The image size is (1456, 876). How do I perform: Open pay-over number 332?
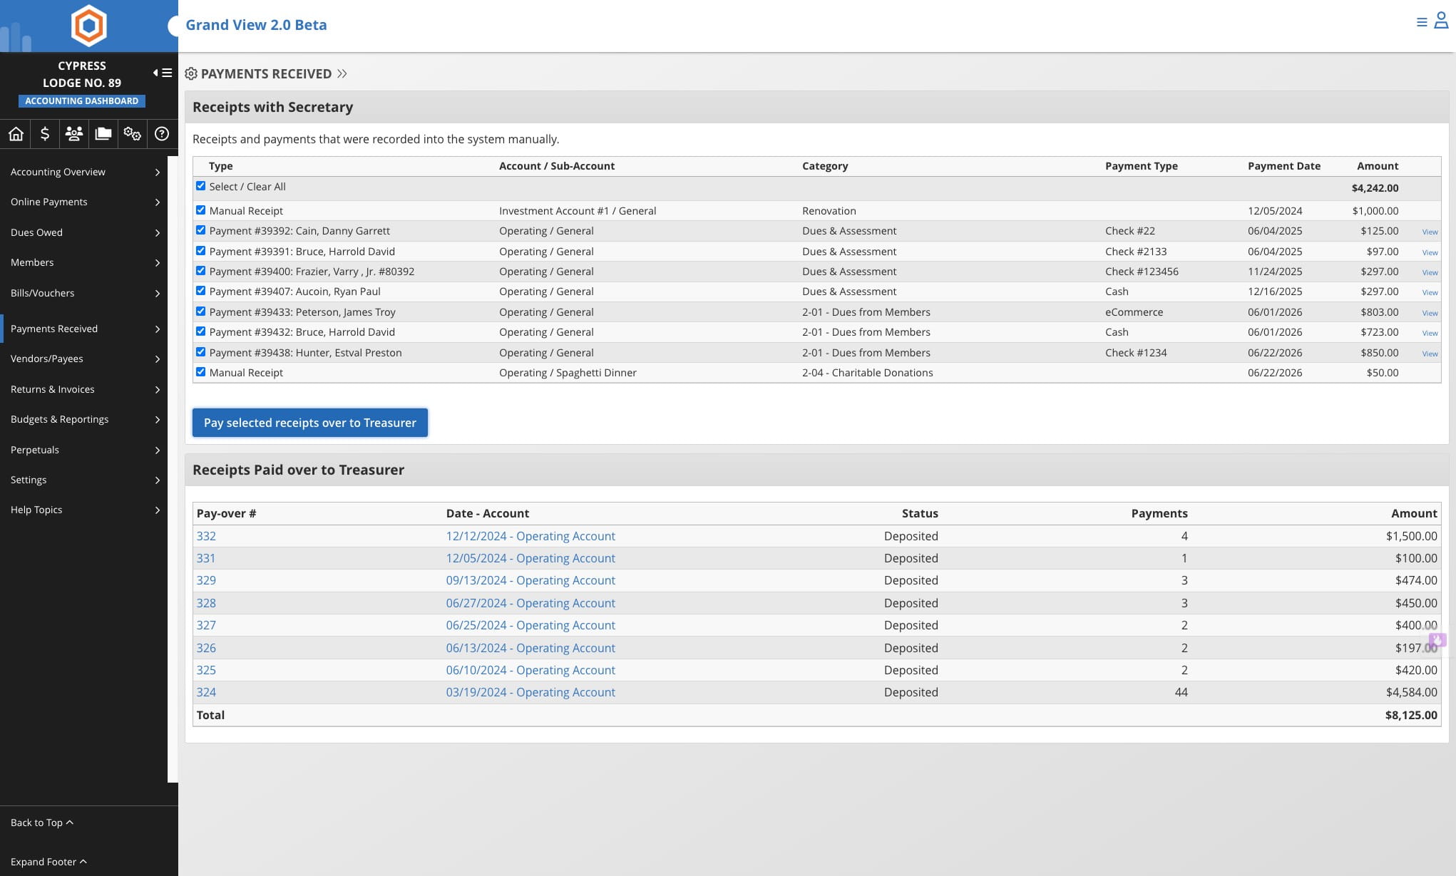point(206,536)
